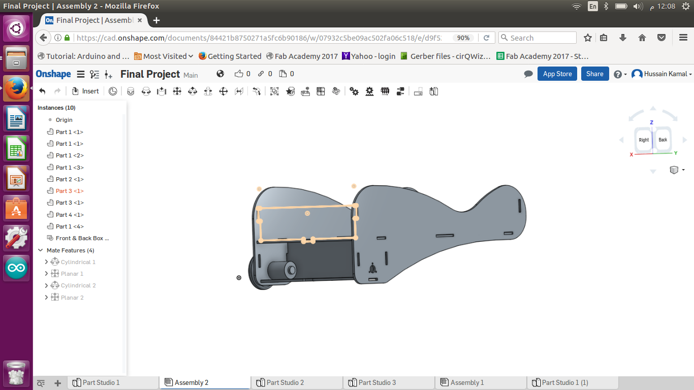Select the Tangent mate tool
694x390 pixels.
coord(257,91)
